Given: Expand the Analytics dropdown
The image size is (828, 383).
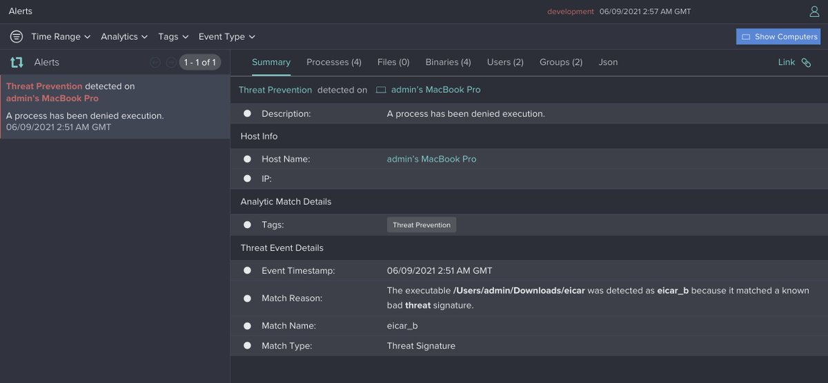Looking at the screenshot, I should [x=124, y=37].
